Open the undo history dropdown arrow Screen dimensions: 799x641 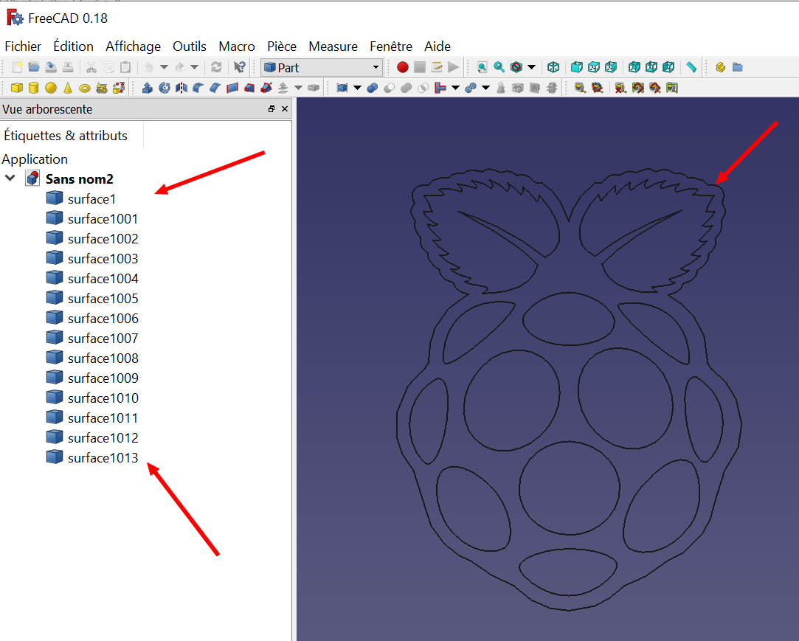click(x=164, y=67)
